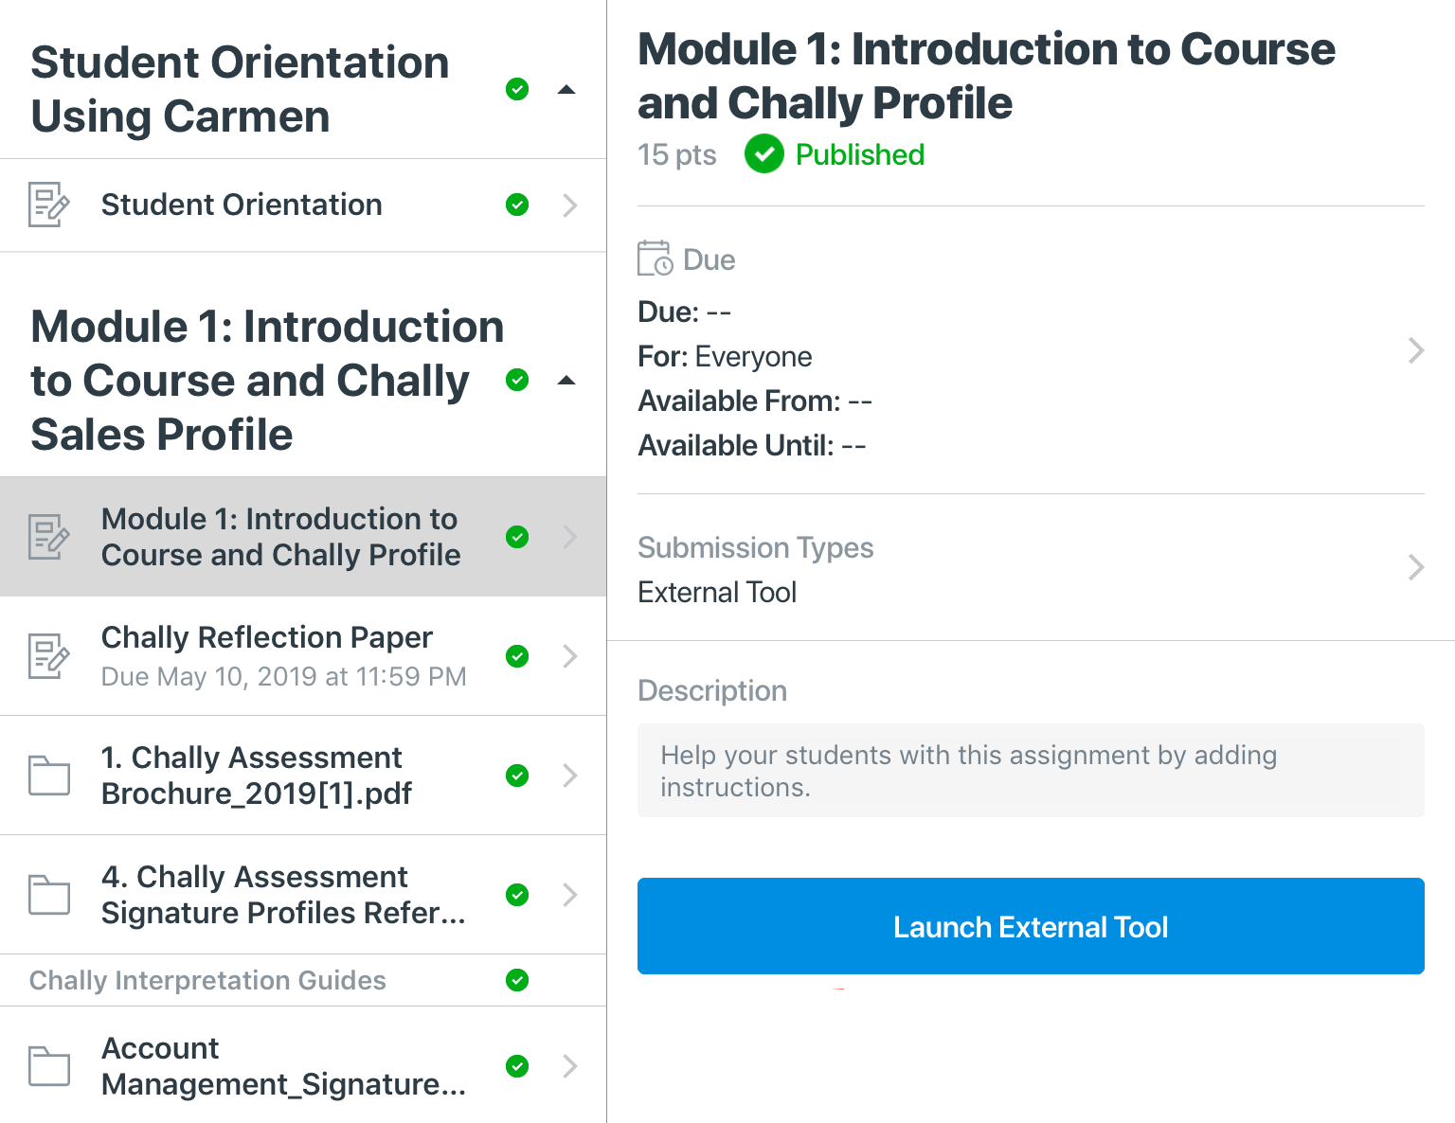Toggle published checkmark on Chally Assessment Brochure pdf
Screen dimensions: 1455x1123
click(x=517, y=775)
